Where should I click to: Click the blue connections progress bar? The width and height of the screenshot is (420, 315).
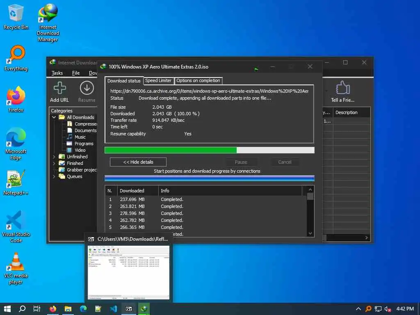(x=210, y=178)
